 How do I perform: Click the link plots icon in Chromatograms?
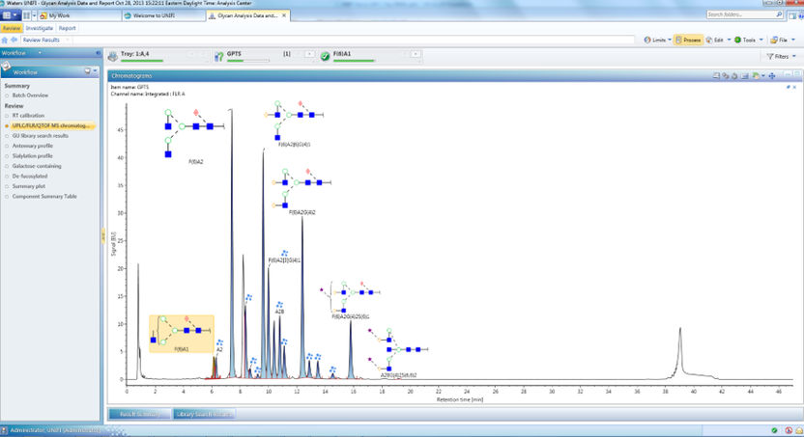726,76
